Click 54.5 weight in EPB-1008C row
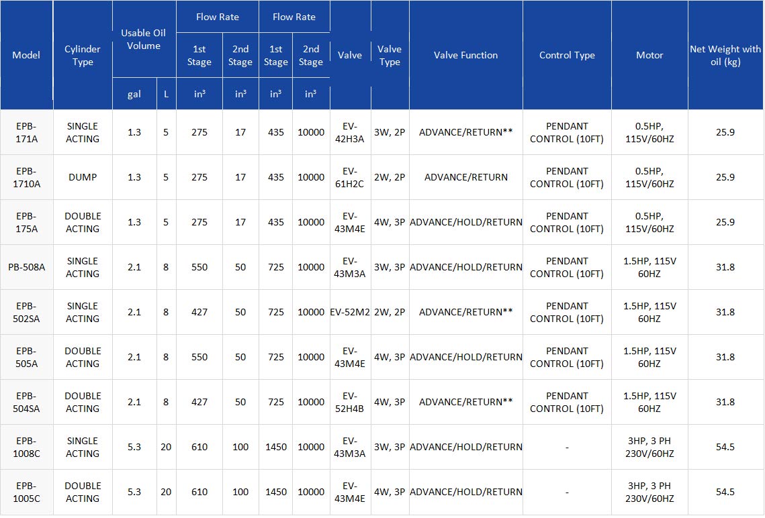765x518 pixels. pyautogui.click(x=725, y=447)
